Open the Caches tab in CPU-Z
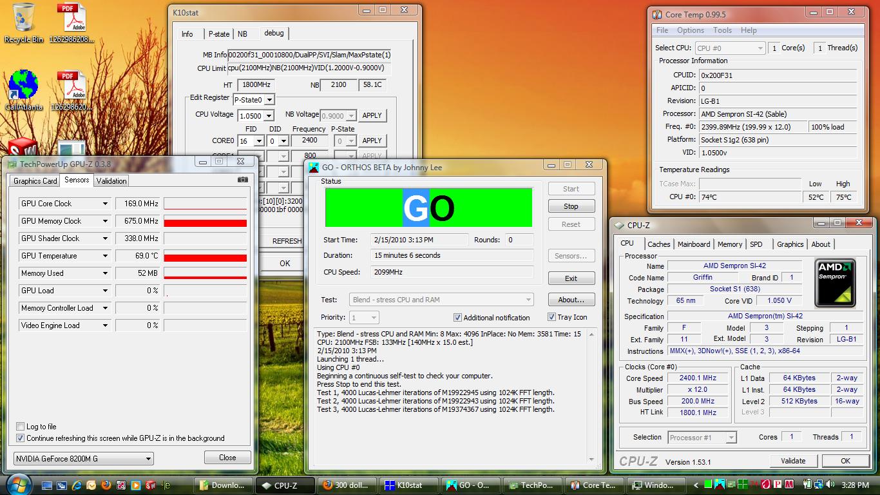This screenshot has width=880, height=495. pyautogui.click(x=659, y=244)
